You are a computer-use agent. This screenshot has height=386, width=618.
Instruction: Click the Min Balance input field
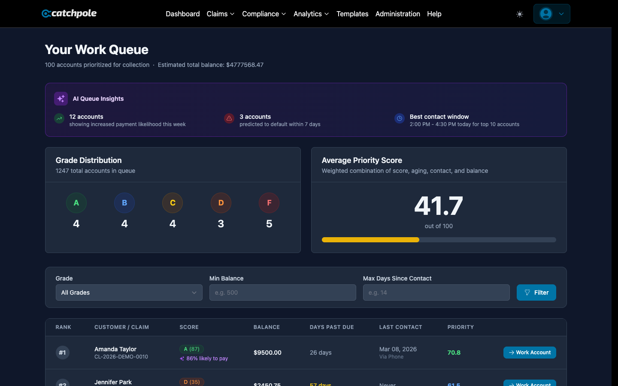(282, 293)
